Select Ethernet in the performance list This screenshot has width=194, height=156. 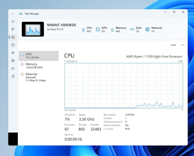[38, 77]
